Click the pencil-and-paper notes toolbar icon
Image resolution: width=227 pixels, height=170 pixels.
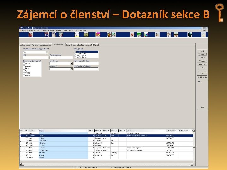click(54, 35)
